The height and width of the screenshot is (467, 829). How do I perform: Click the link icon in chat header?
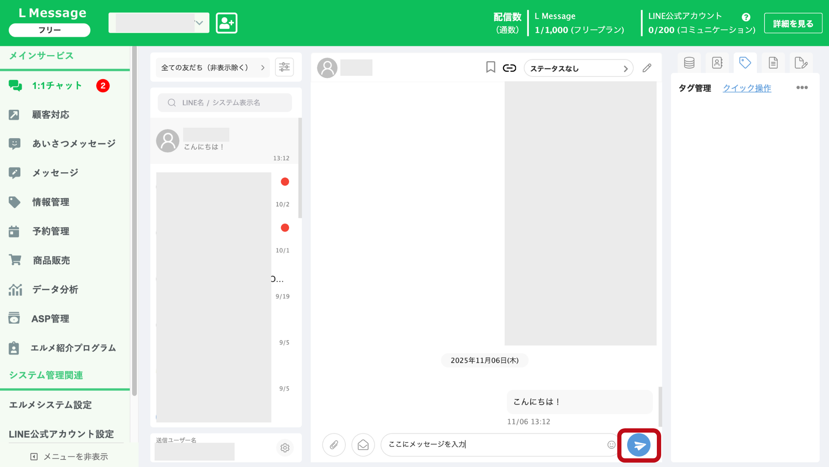coord(509,68)
